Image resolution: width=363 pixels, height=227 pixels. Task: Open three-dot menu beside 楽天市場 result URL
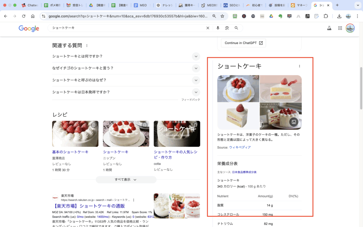pyautogui.click(x=134, y=200)
